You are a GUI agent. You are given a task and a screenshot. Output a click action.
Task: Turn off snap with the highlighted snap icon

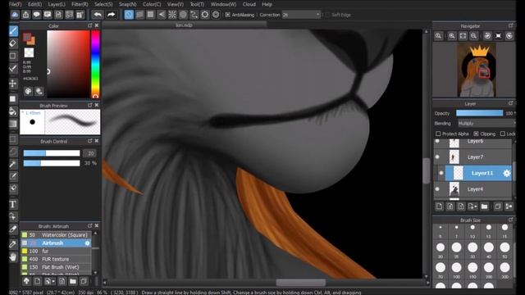129,15
